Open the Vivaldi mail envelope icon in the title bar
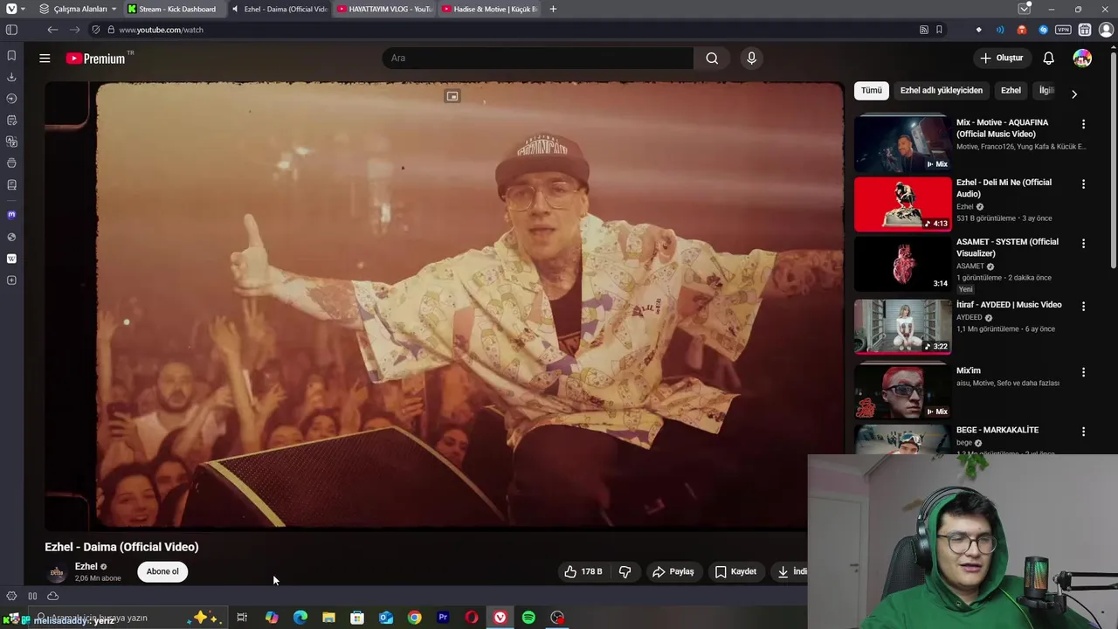The image size is (1118, 629). click(x=1025, y=9)
